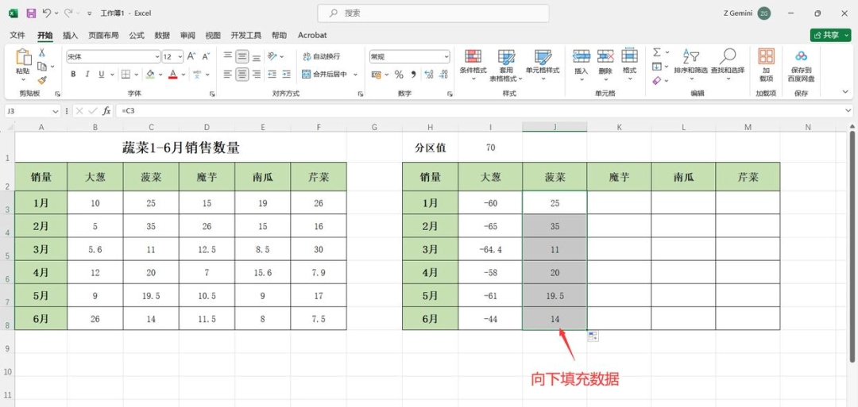Click the search box 搜索

[x=434, y=13]
